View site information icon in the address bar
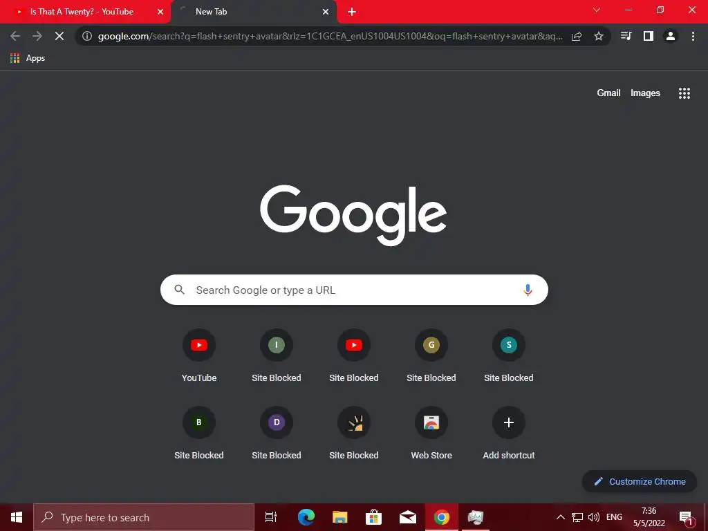 (87, 36)
